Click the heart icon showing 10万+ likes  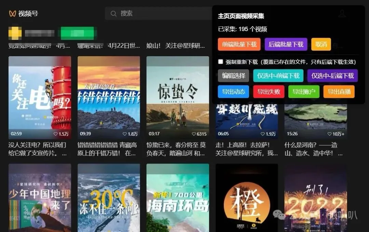point(329,134)
